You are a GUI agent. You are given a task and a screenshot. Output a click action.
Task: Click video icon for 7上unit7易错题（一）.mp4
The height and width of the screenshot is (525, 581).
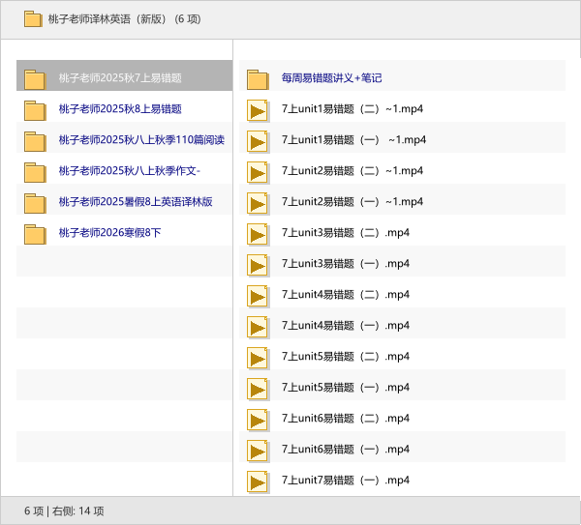click(x=258, y=481)
